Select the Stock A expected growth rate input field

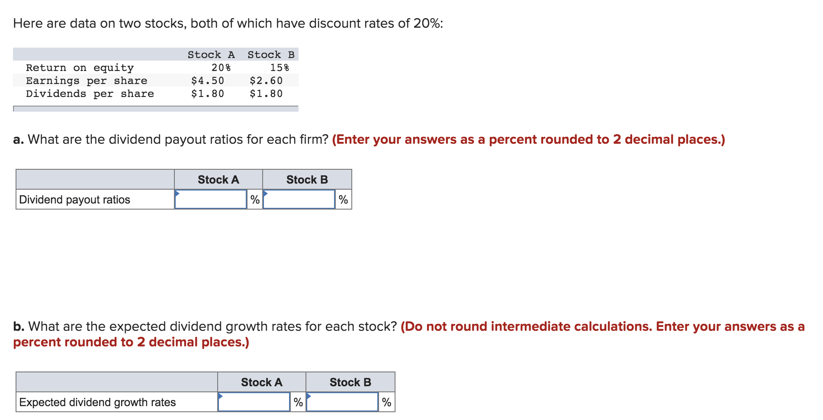254,402
